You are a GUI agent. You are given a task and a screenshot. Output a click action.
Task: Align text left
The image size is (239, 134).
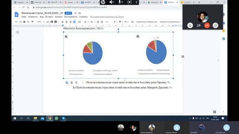(62, 22)
